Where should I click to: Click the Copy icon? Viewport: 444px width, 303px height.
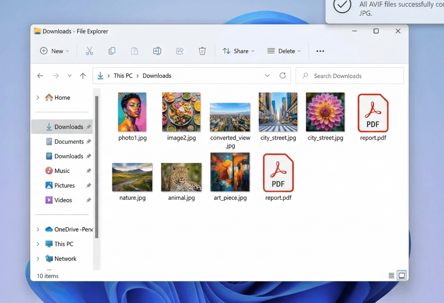click(x=112, y=51)
